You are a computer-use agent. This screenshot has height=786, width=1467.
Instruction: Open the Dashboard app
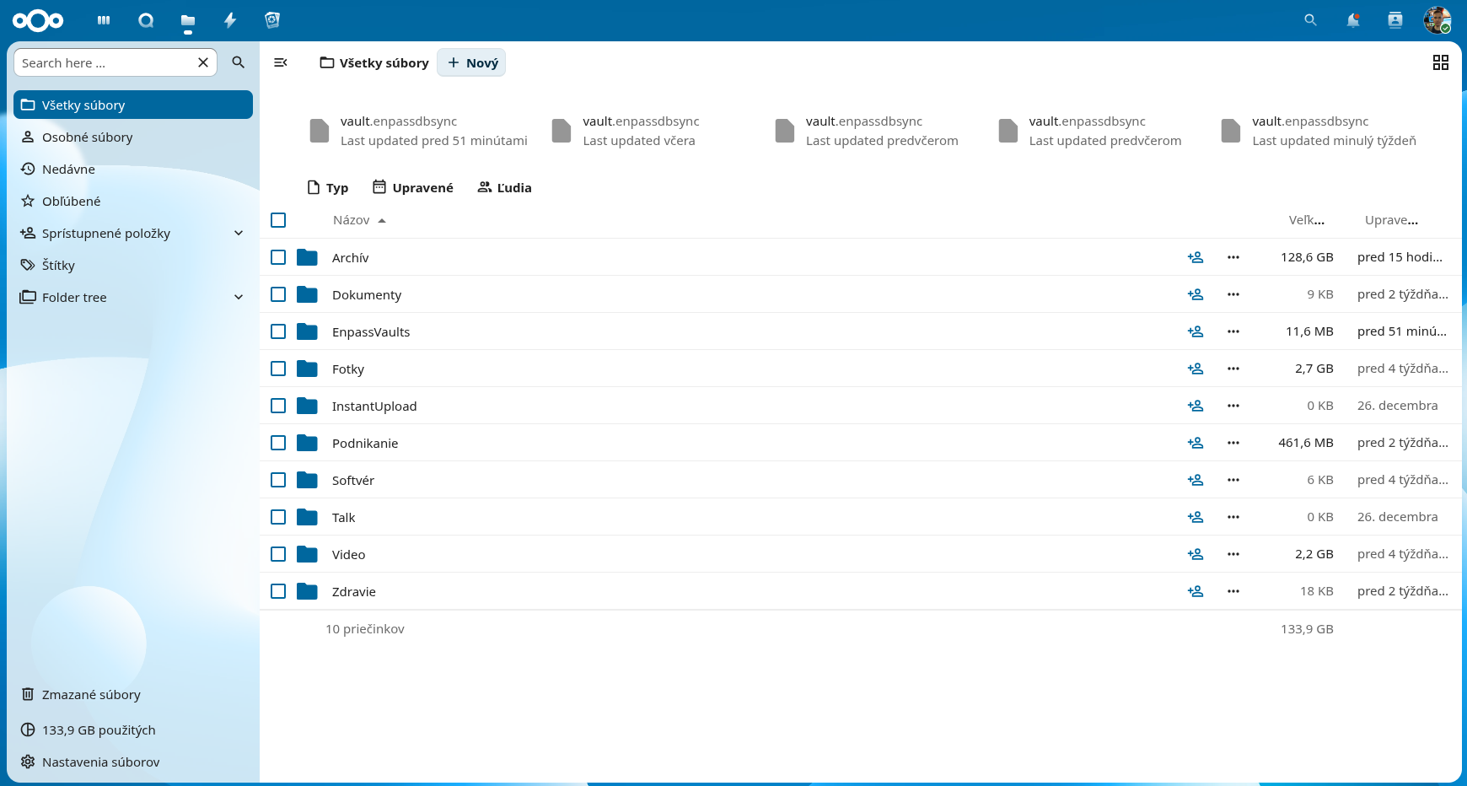pyautogui.click(x=103, y=19)
